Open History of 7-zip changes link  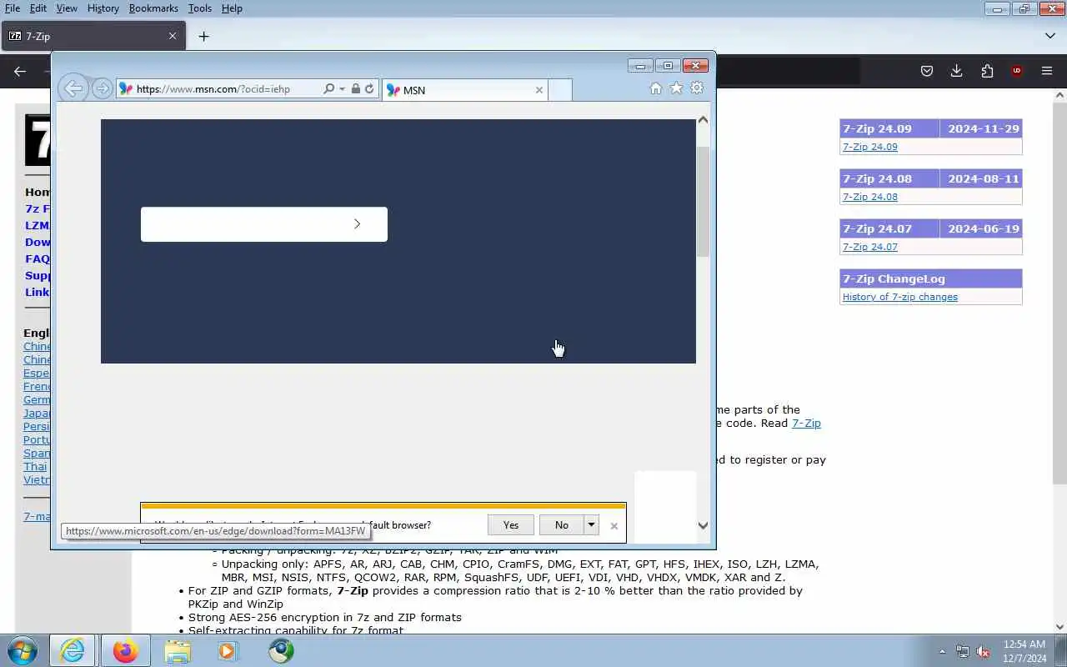click(899, 297)
